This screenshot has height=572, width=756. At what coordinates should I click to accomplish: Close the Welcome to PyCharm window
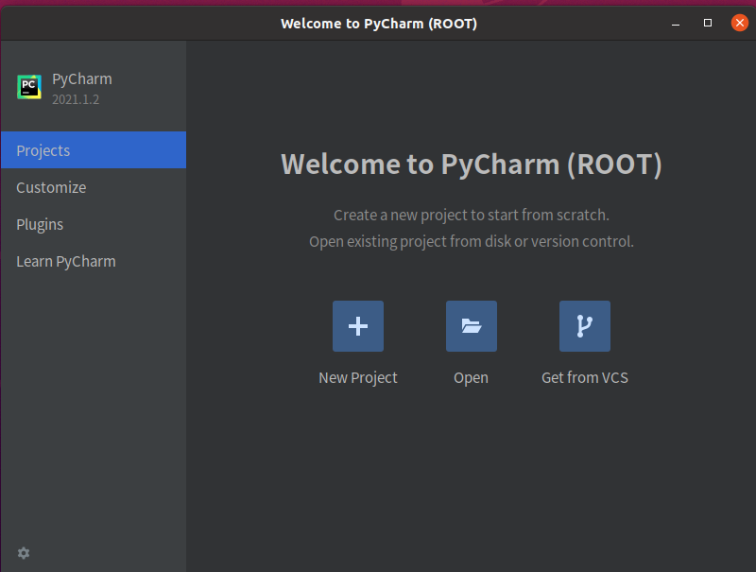(x=740, y=23)
